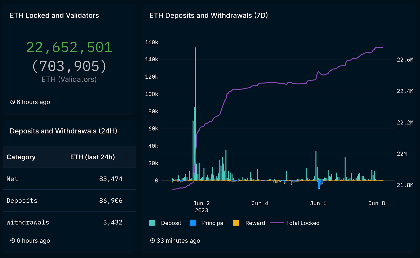Viewport: 420px width, 258px height.
Task: Click the 6 hours ago timestamp under the 24H table
Action: click(33, 241)
